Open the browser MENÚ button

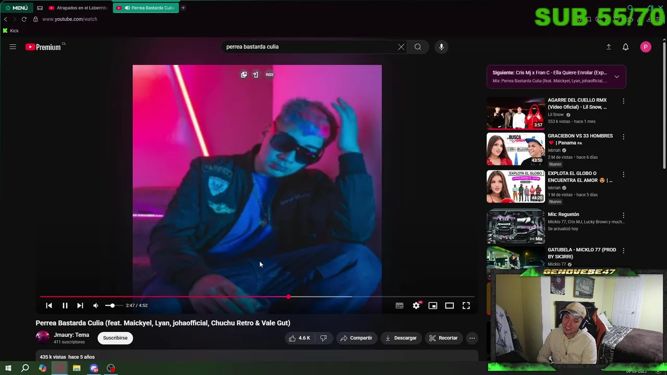click(x=16, y=8)
